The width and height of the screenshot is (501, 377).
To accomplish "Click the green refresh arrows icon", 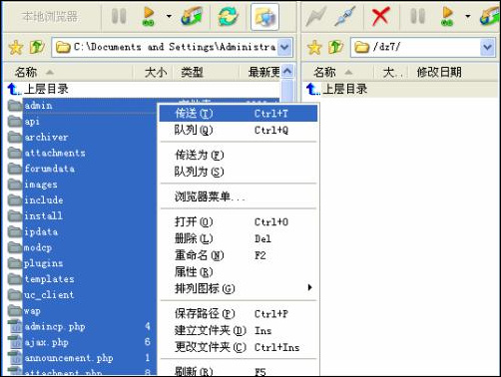I will pyautogui.click(x=229, y=16).
